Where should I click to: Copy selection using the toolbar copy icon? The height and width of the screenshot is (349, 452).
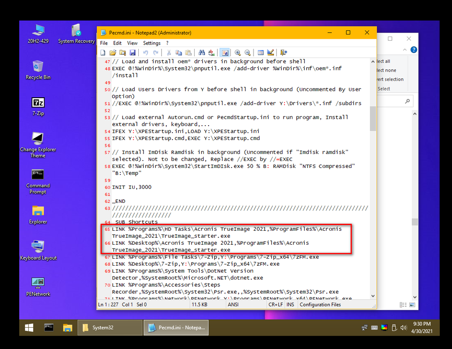[179, 52]
